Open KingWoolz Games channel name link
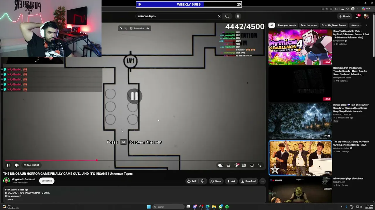Screen dimensions: 375x210 pos(22,179)
